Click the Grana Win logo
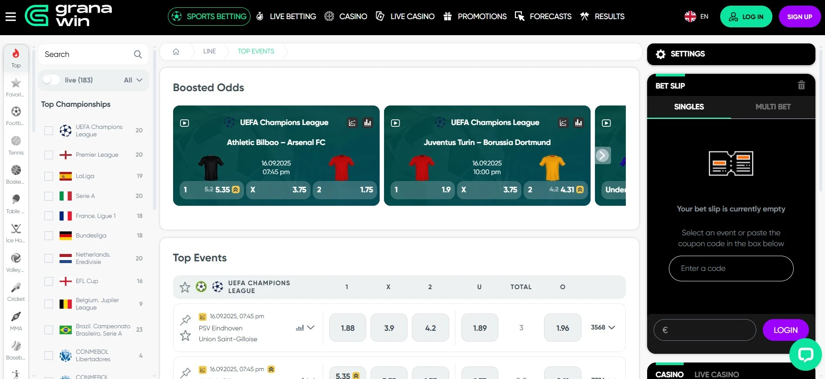825x379 pixels. [x=68, y=16]
